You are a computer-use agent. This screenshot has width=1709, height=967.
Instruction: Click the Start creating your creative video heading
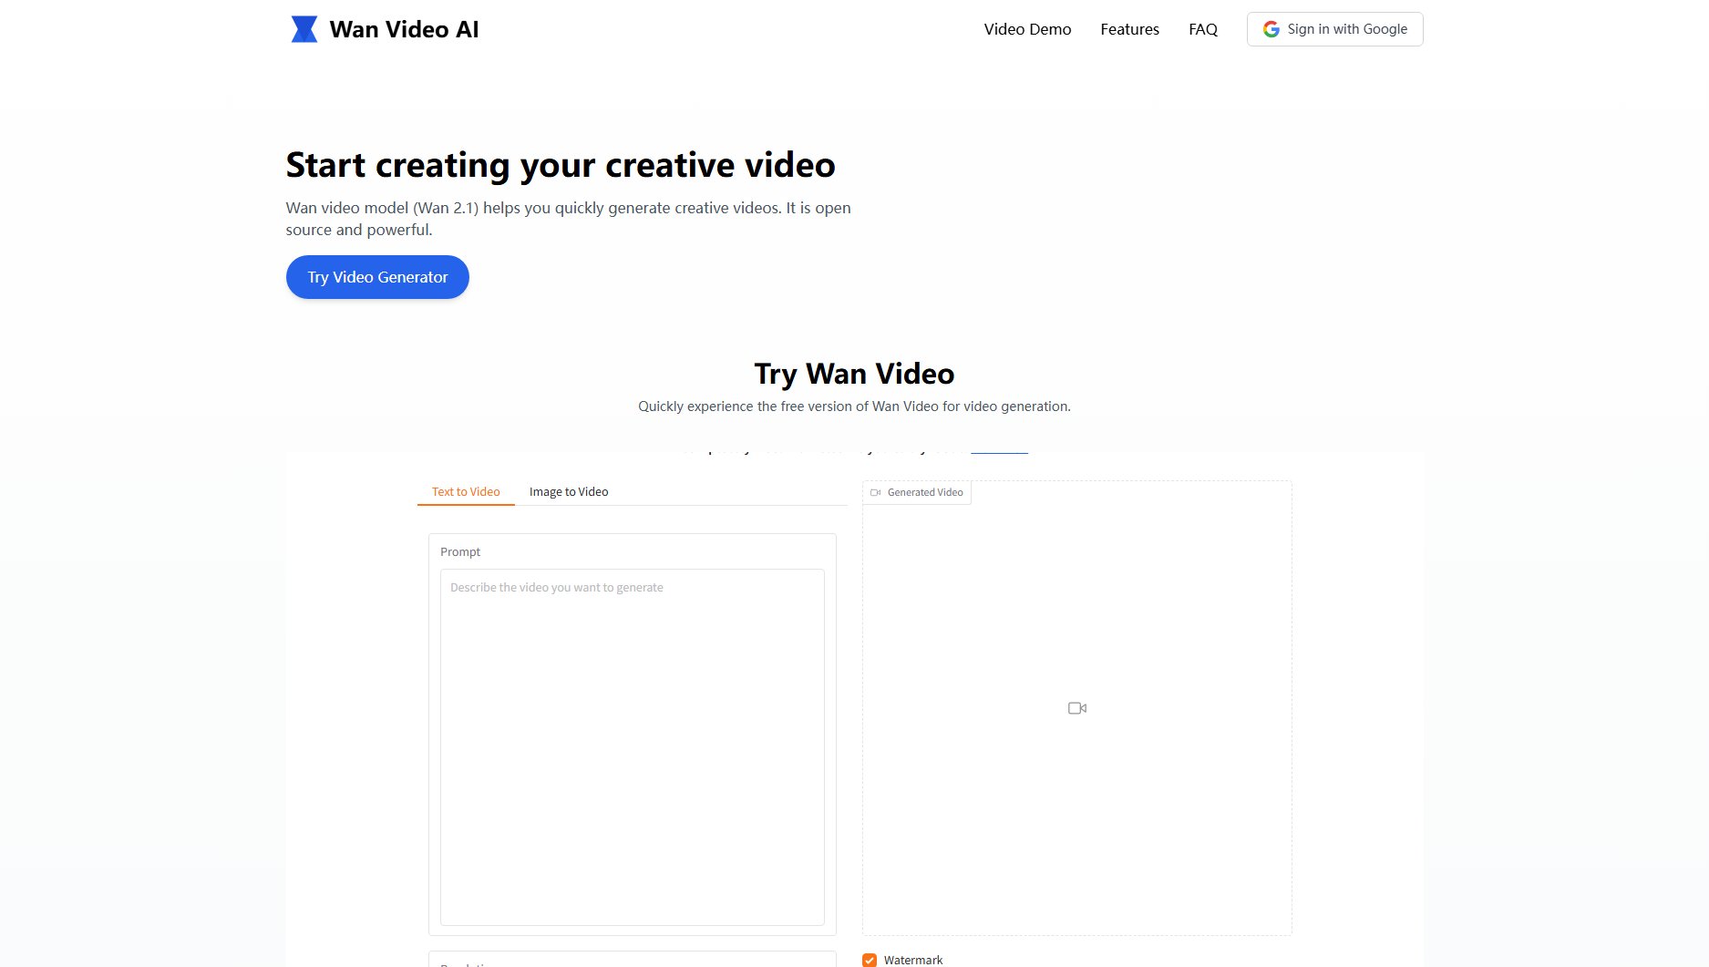pos(560,165)
